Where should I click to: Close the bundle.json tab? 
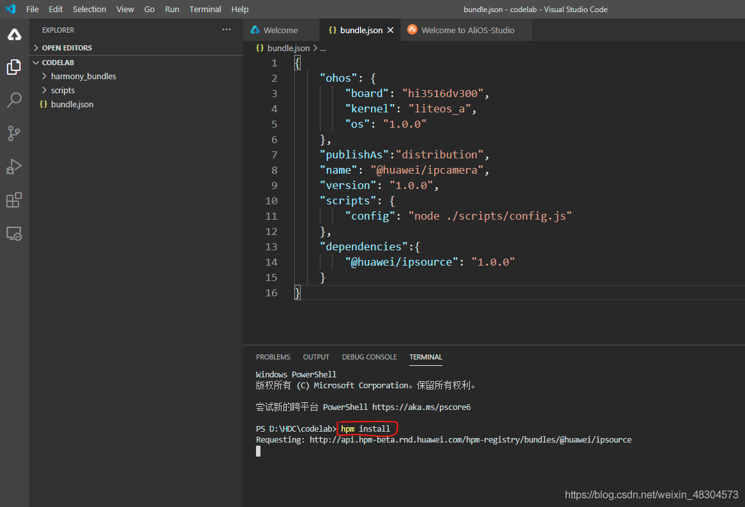coord(391,30)
